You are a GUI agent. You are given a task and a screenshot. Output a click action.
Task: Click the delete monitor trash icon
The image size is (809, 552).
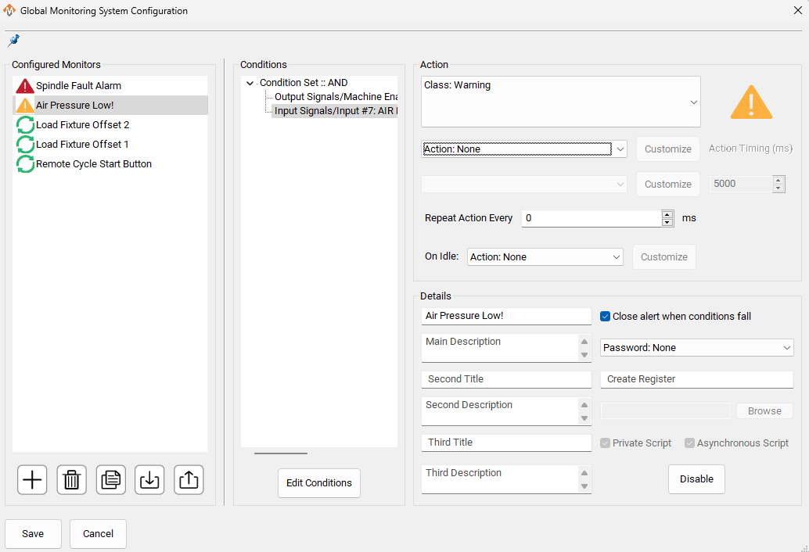[x=72, y=479]
